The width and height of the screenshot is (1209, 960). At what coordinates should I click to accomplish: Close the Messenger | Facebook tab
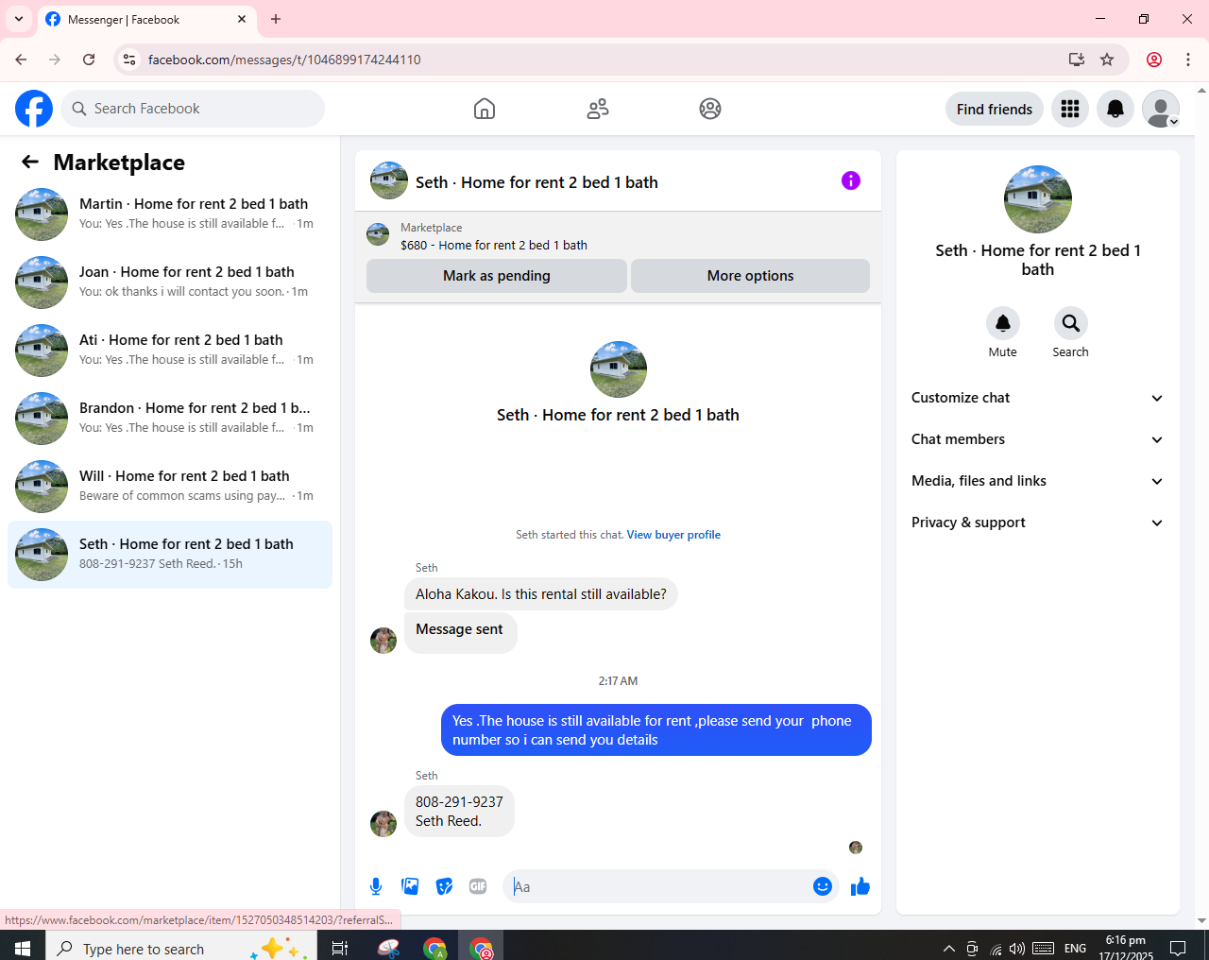click(242, 19)
